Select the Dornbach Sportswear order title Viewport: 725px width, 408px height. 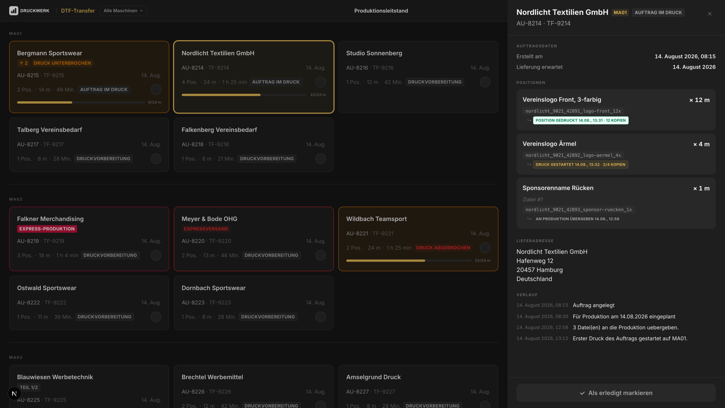213,288
